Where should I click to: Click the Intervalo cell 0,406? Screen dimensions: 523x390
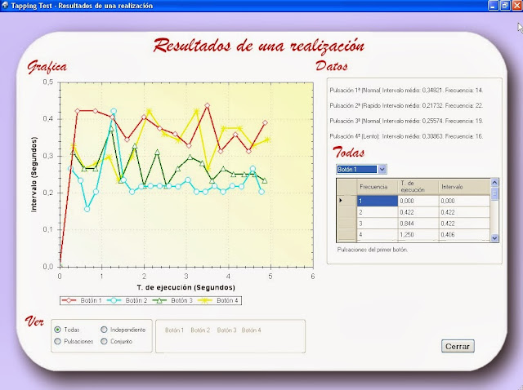[x=464, y=235]
